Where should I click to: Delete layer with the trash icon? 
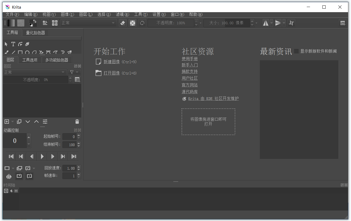click(77, 122)
